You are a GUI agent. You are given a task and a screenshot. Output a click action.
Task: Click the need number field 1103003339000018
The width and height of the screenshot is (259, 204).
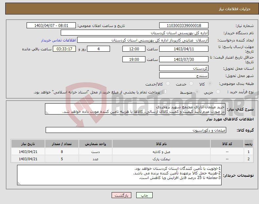(x=184, y=26)
